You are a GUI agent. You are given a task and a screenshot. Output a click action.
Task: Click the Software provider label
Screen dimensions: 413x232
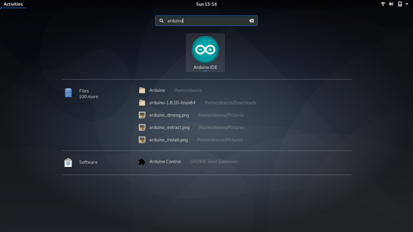coord(88,162)
